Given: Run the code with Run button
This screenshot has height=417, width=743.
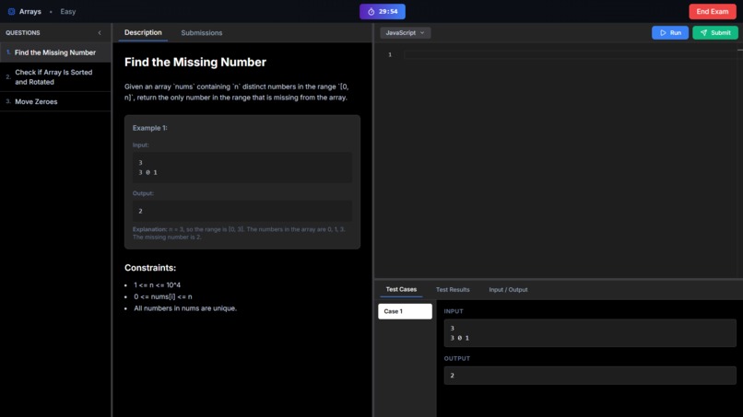Looking at the screenshot, I should coord(670,32).
